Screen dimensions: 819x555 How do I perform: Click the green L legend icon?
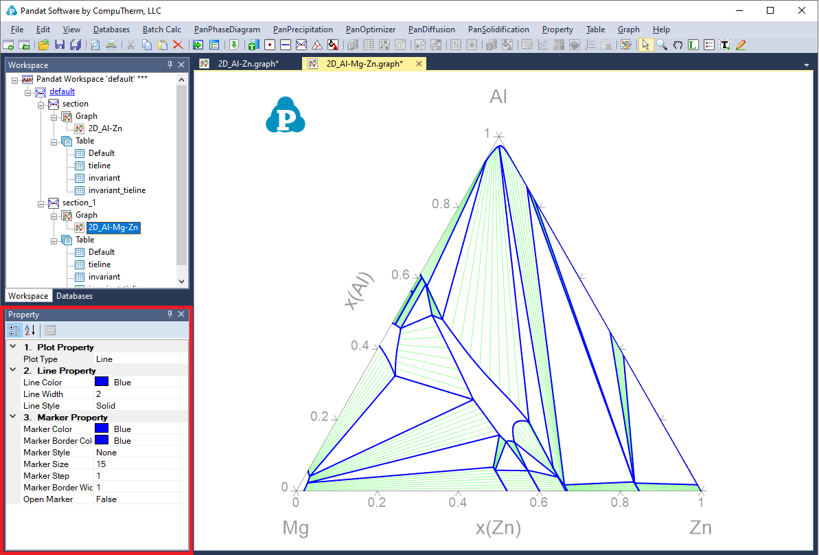(693, 45)
